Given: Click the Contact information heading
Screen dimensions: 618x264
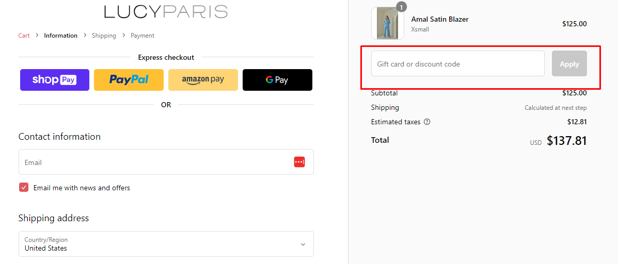Looking at the screenshot, I should click(59, 137).
